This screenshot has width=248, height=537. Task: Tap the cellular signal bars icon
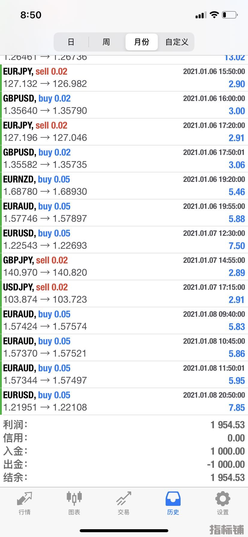pos(201,15)
